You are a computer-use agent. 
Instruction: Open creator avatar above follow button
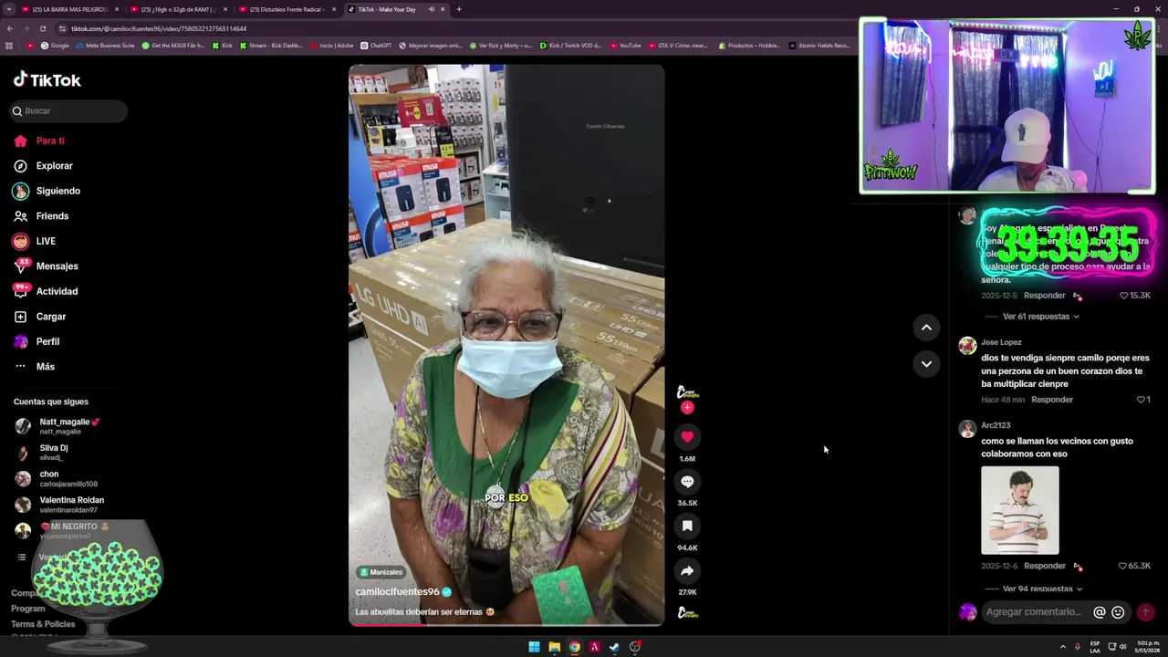[687, 392]
